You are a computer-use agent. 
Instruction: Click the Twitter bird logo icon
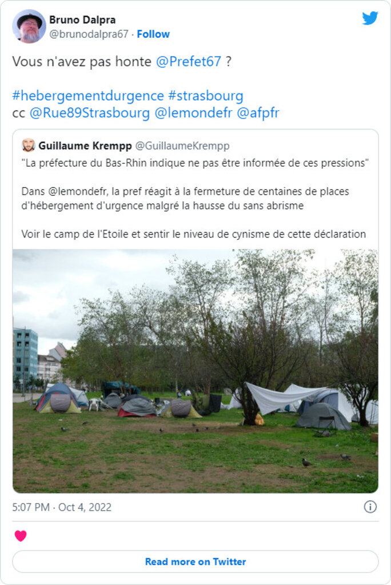tap(370, 18)
